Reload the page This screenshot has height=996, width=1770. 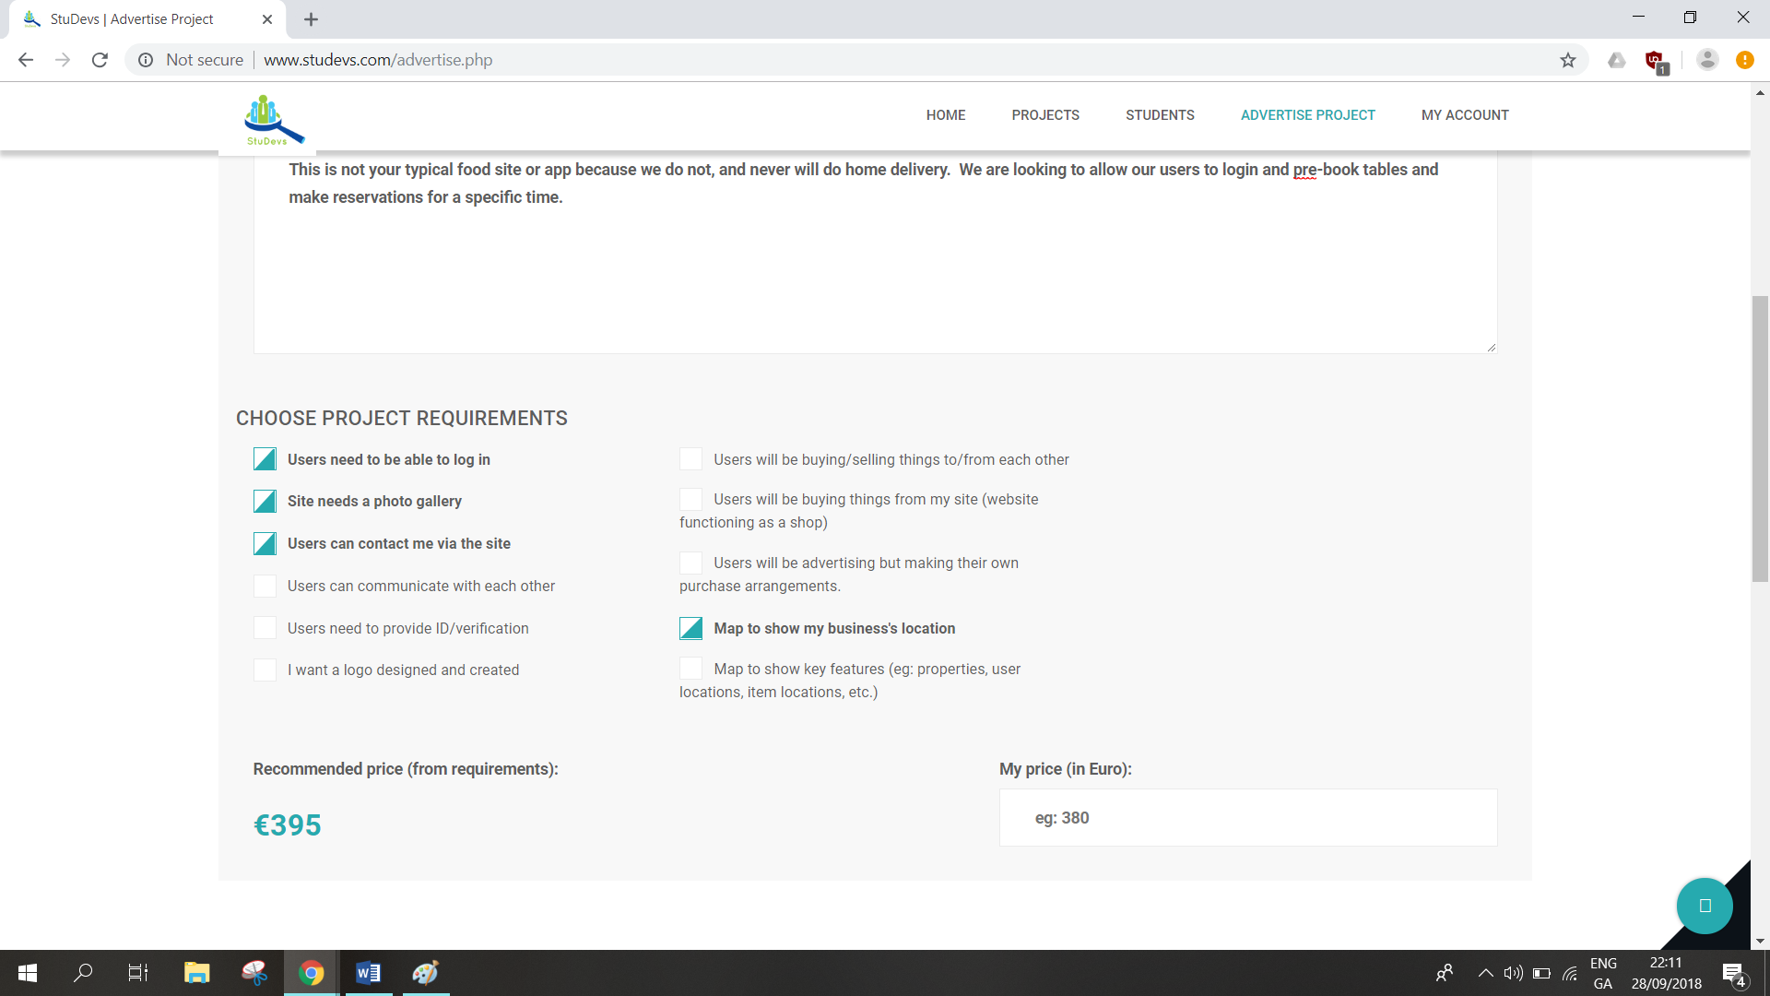(x=100, y=60)
